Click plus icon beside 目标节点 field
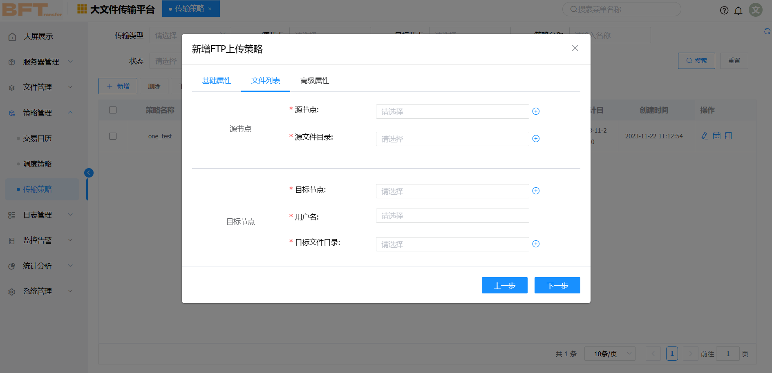Screen dimensions: 772x373 click(x=536, y=191)
